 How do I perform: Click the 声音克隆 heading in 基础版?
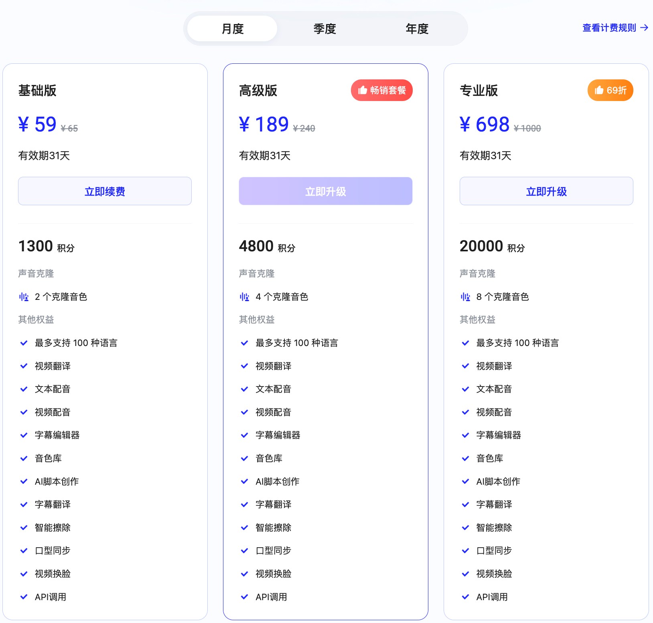[36, 273]
